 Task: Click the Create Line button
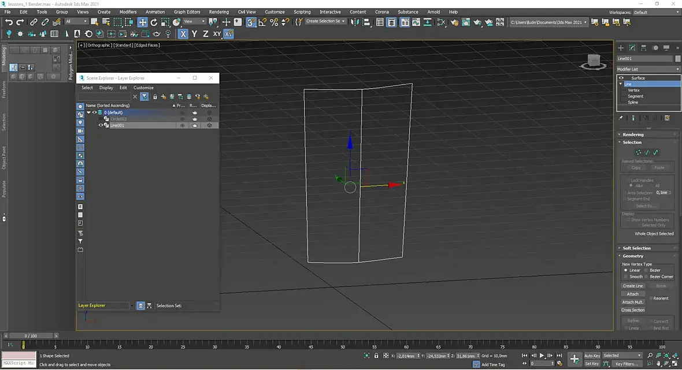click(x=632, y=286)
